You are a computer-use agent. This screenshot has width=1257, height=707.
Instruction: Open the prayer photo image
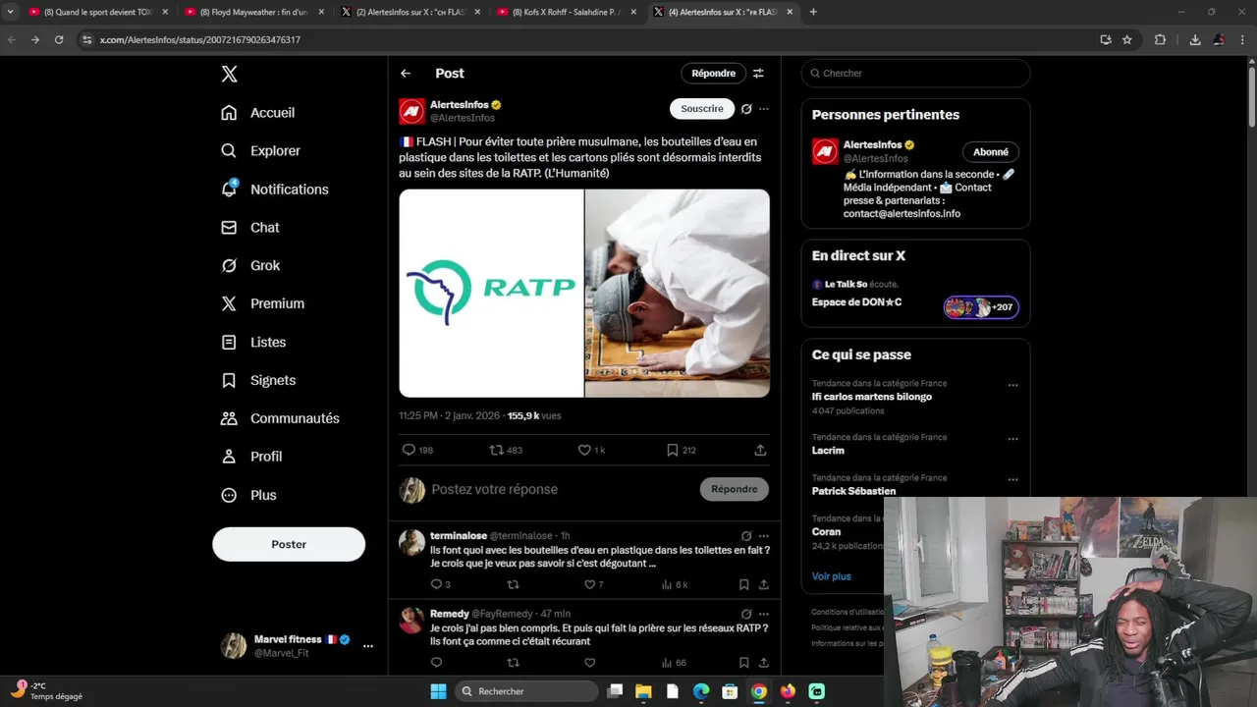click(678, 293)
